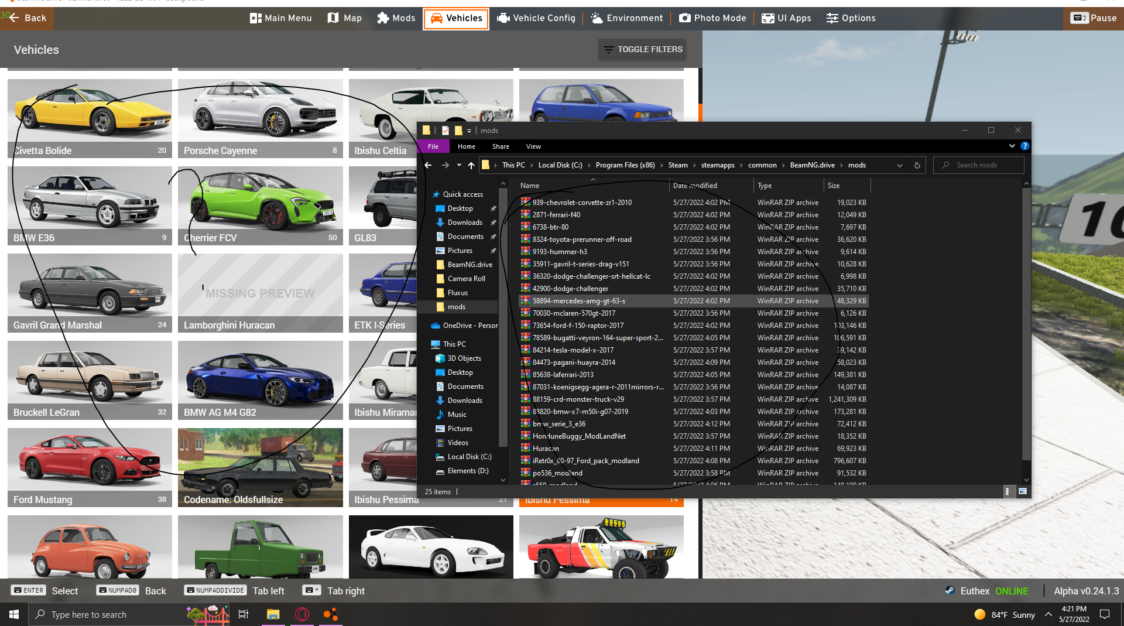Click steamapps in the address path
Image resolution: width=1124 pixels, height=626 pixels.
[x=718, y=165]
